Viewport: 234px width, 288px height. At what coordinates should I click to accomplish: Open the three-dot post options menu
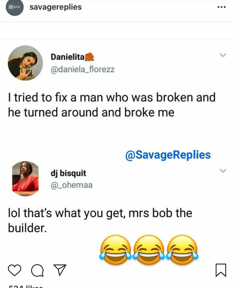click(x=221, y=7)
